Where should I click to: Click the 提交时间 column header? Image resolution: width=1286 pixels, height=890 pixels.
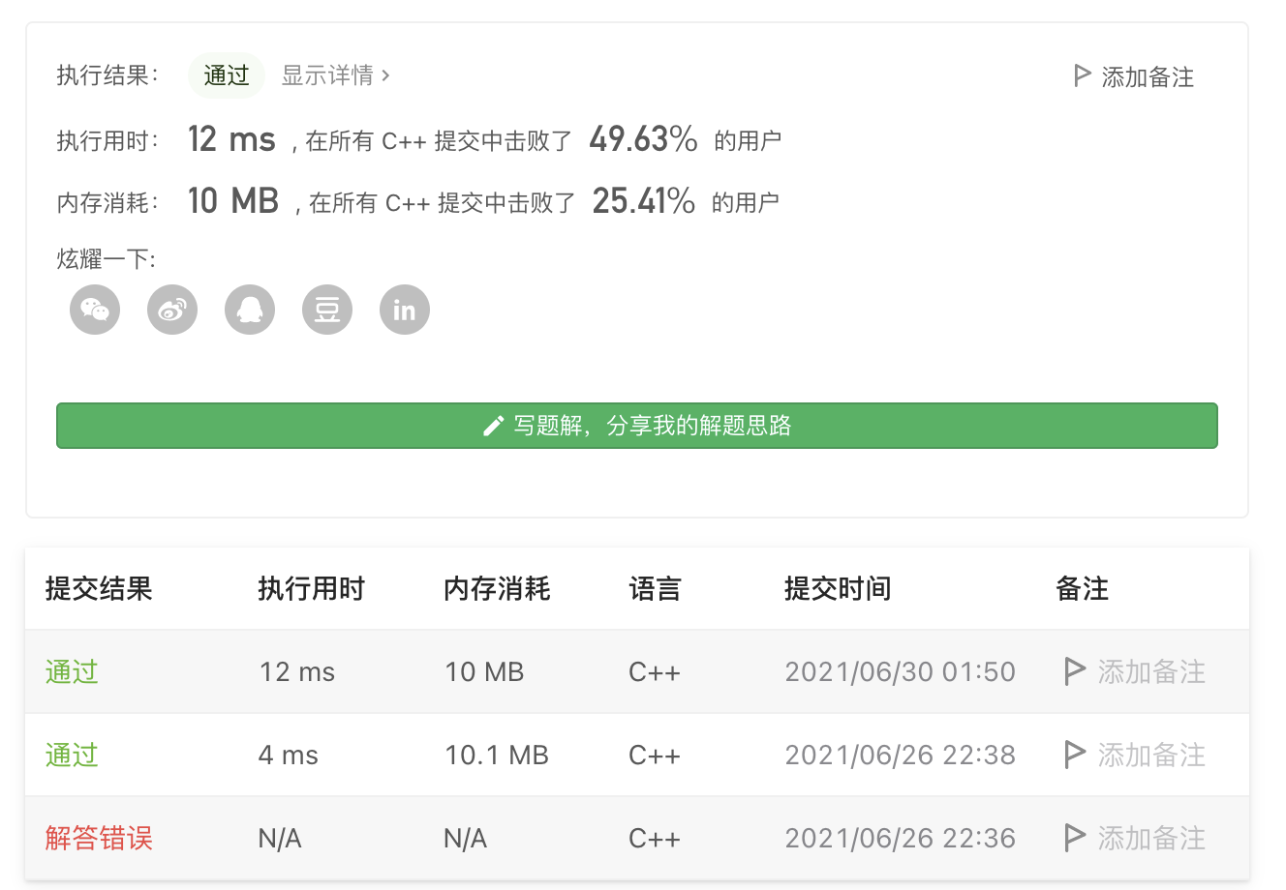pyautogui.click(x=838, y=588)
